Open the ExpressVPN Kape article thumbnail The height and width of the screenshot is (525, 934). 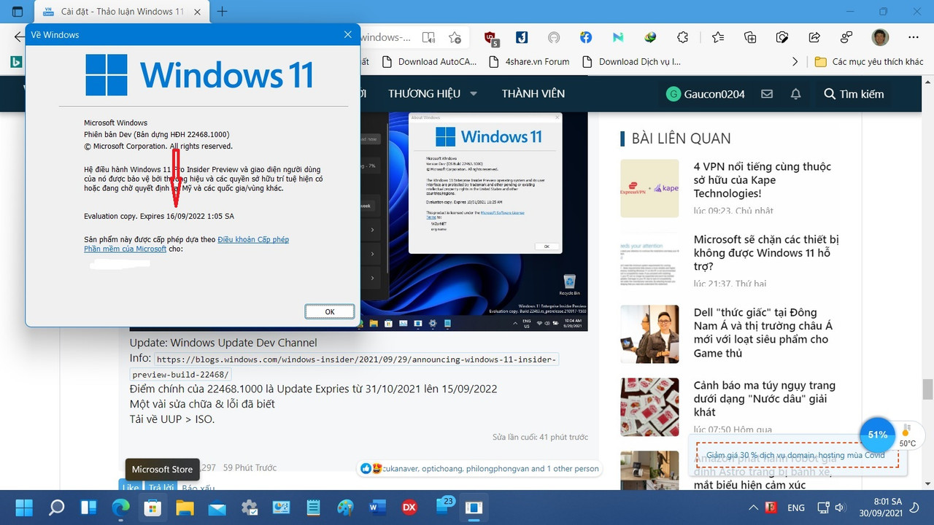coord(649,188)
